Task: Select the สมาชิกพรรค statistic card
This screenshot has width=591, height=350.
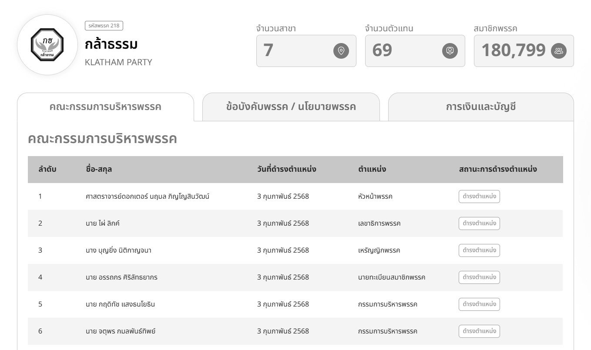Action: [524, 50]
